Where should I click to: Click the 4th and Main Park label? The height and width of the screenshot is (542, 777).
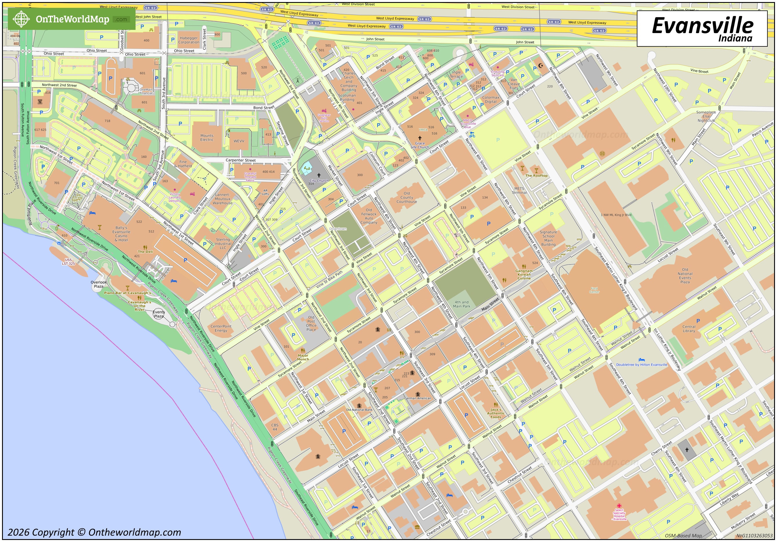coord(461,304)
